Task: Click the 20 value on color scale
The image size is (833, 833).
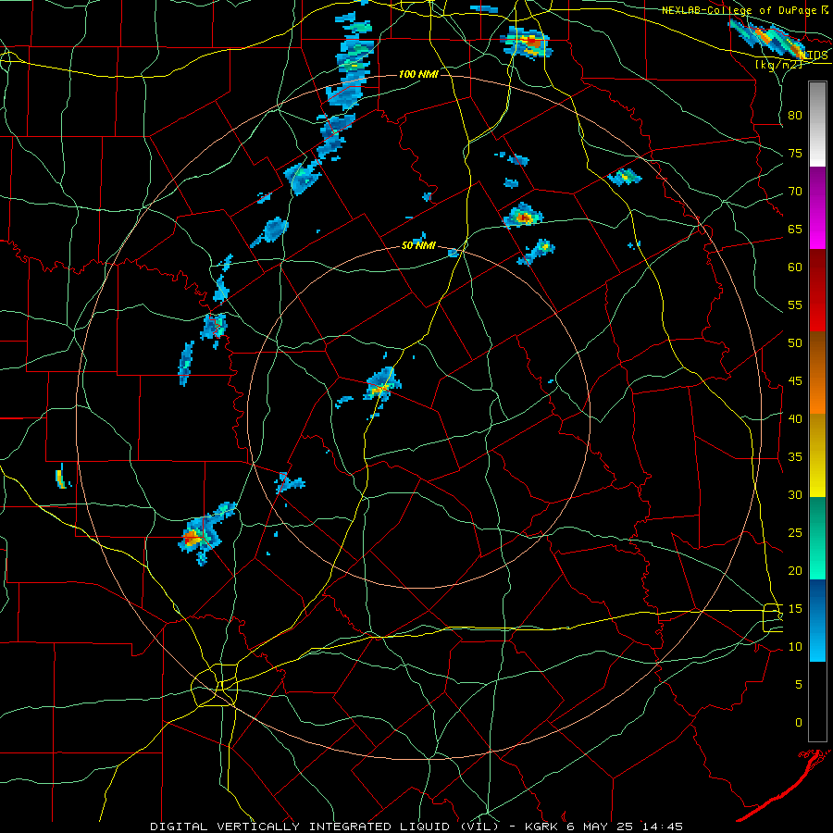Action: click(795, 570)
